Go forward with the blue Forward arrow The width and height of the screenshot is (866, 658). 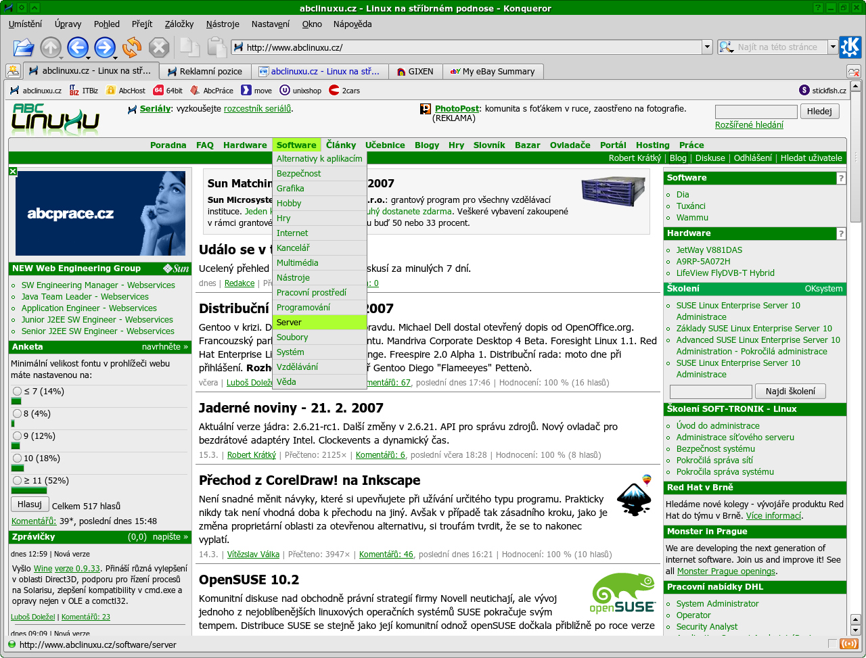(105, 47)
